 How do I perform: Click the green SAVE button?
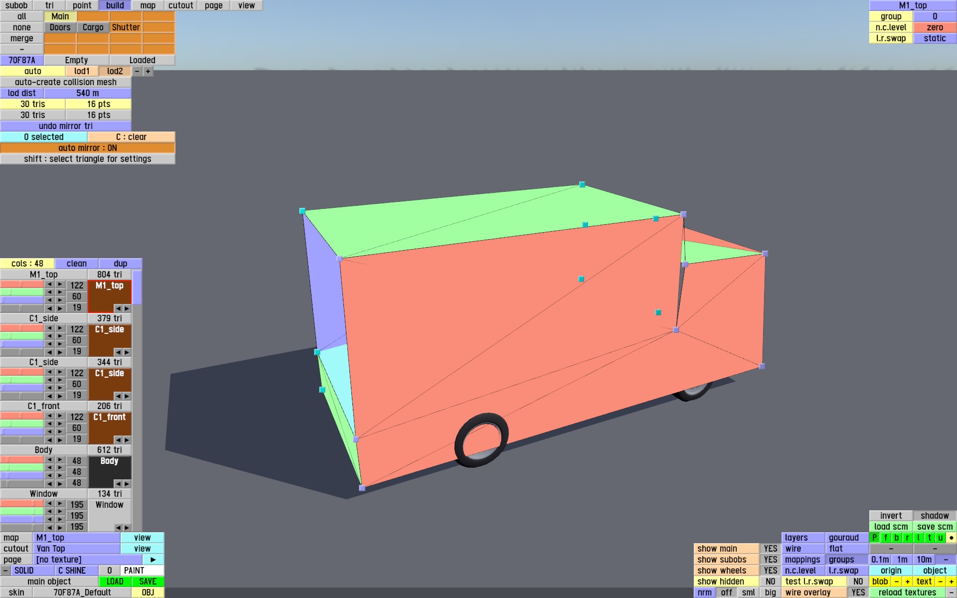coord(148,582)
